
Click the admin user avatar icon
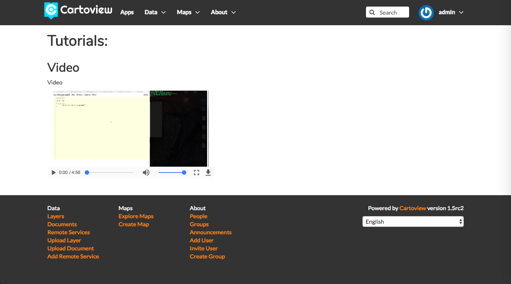[426, 12]
